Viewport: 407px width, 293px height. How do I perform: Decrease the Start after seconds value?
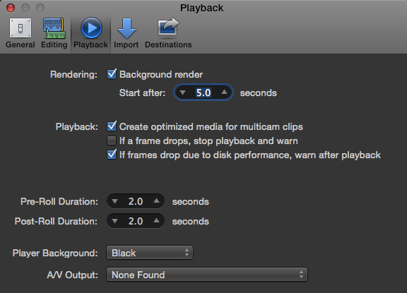tap(182, 92)
